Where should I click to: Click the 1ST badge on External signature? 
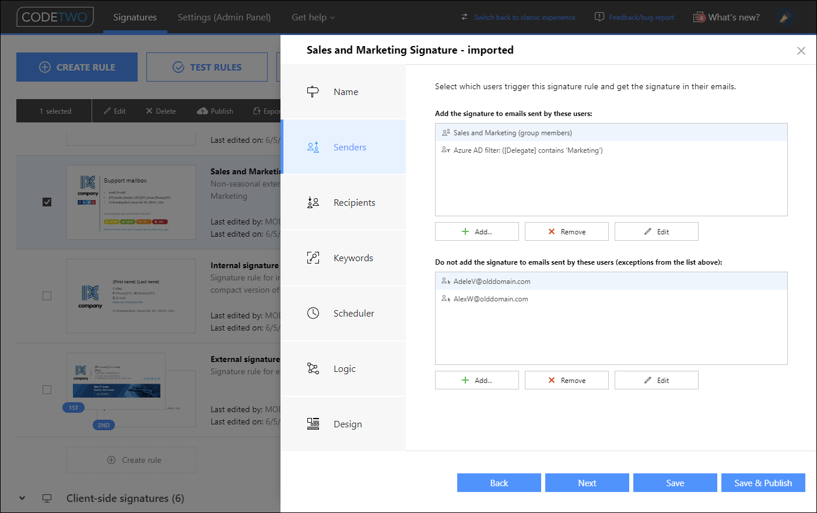tap(73, 407)
